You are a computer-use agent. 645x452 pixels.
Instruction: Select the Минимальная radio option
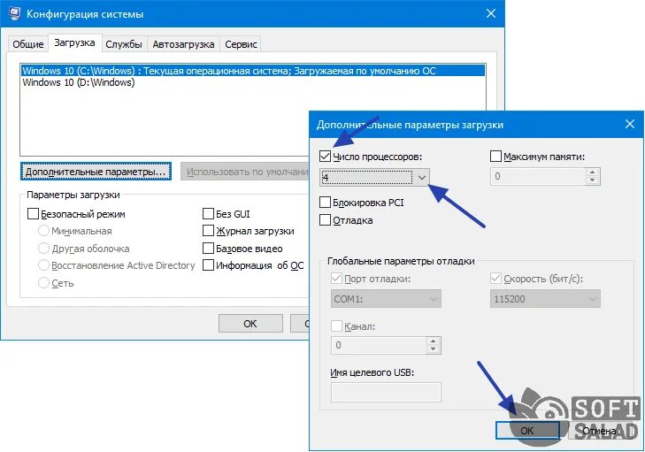click(43, 231)
